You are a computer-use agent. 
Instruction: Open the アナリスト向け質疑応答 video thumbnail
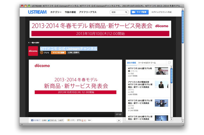point(161,85)
